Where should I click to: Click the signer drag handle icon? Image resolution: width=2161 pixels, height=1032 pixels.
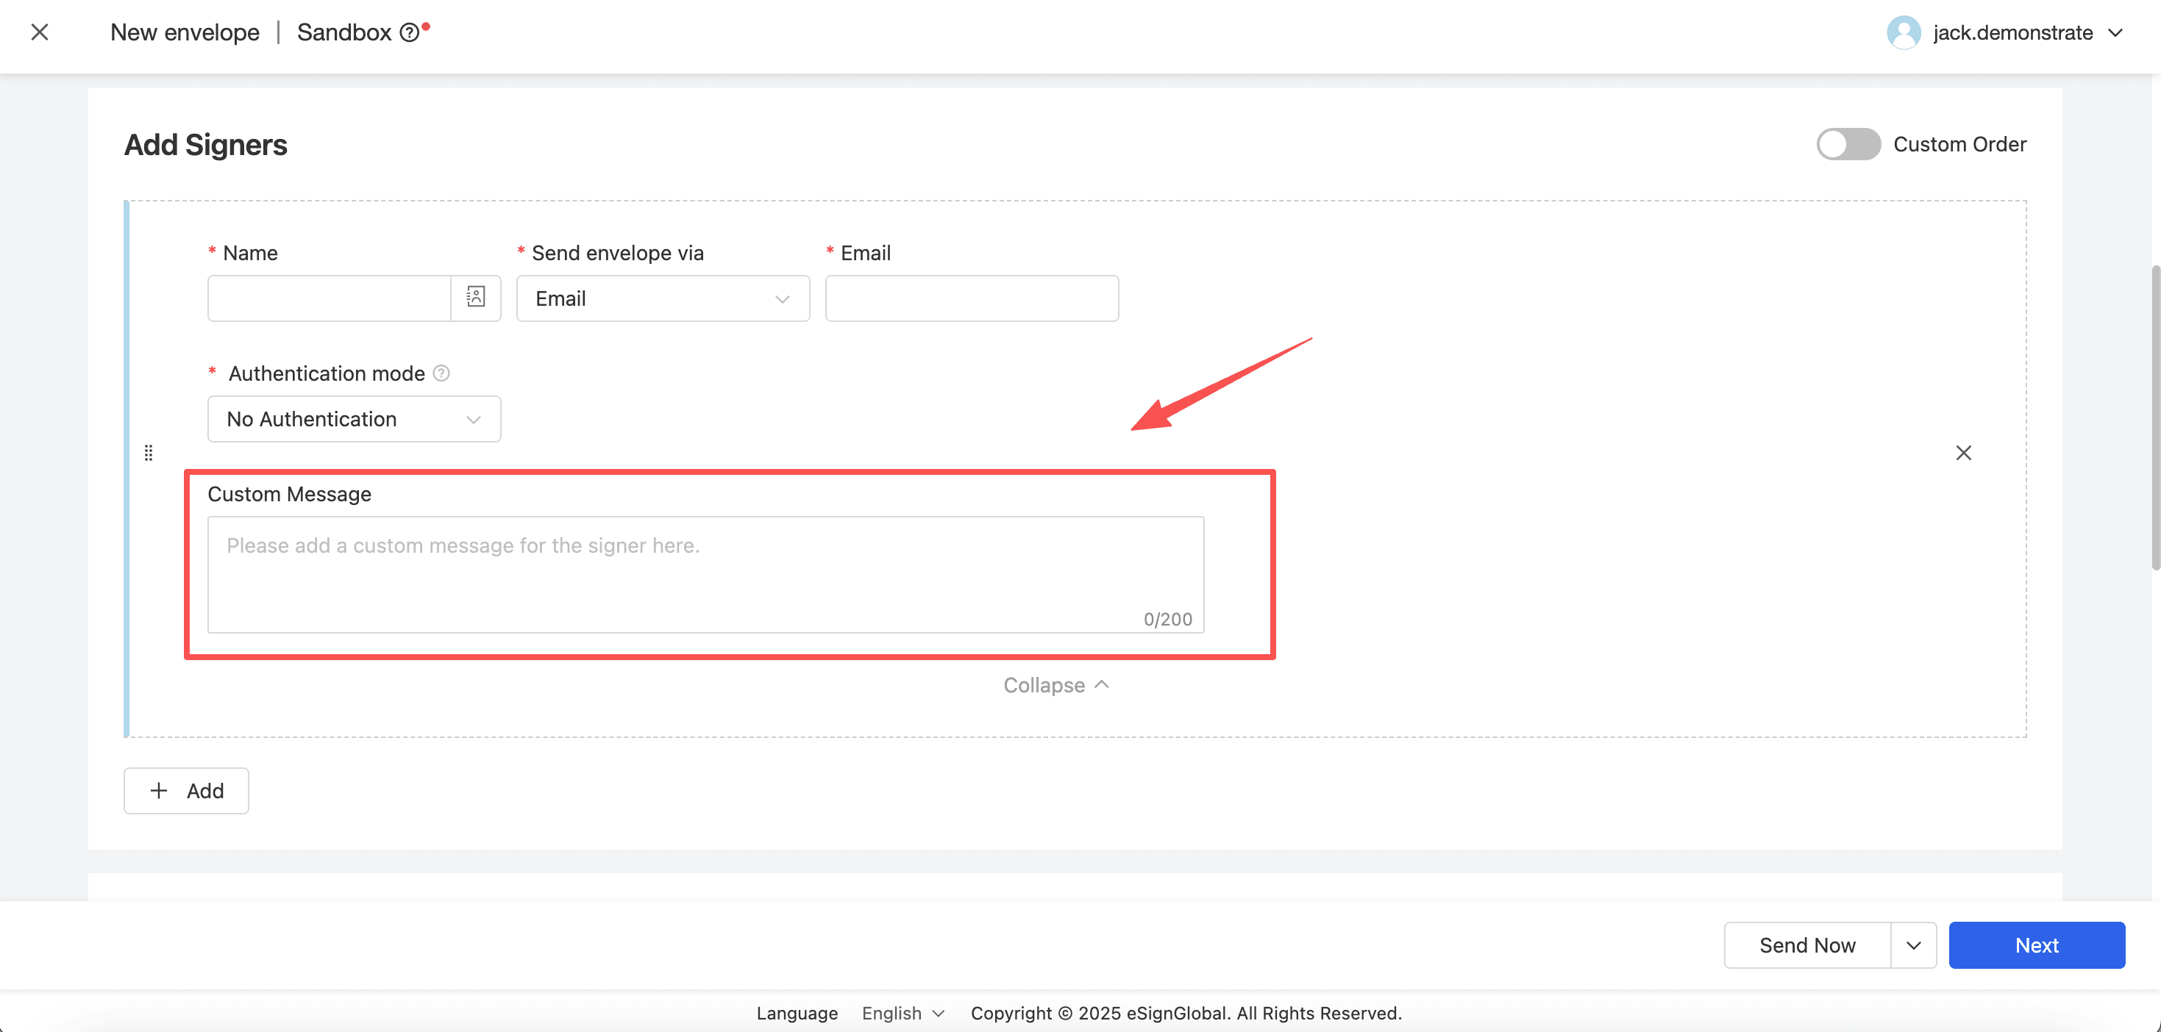pyautogui.click(x=149, y=453)
